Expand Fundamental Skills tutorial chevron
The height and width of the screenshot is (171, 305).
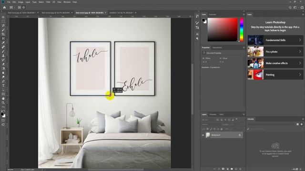[300, 40]
